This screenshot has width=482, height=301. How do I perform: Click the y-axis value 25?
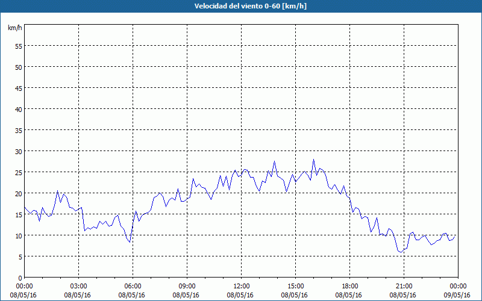click(x=19, y=173)
